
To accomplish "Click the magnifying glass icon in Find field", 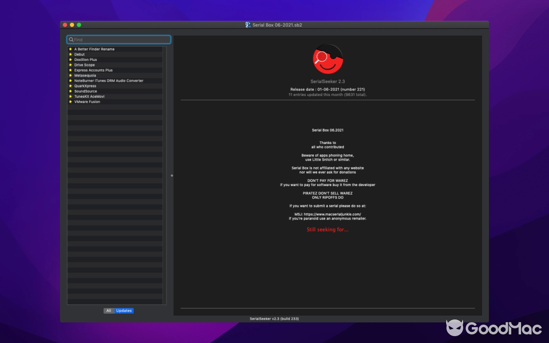I will [71, 40].
